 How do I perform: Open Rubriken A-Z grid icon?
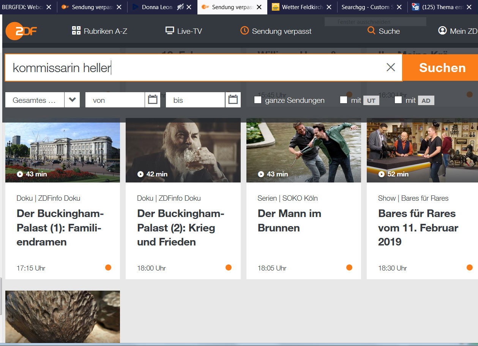coord(76,31)
